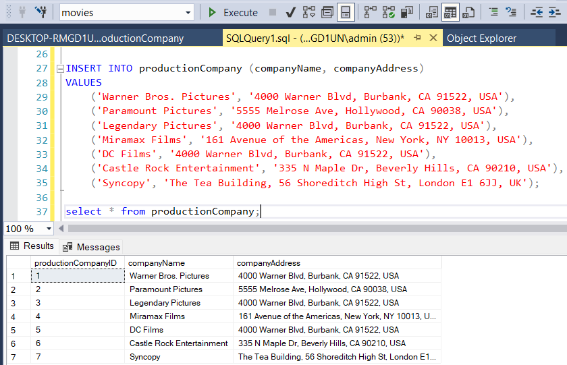The height and width of the screenshot is (365, 567).
Task: Select the 'Legendary Pictures' cell
Action: pyautogui.click(x=179, y=303)
